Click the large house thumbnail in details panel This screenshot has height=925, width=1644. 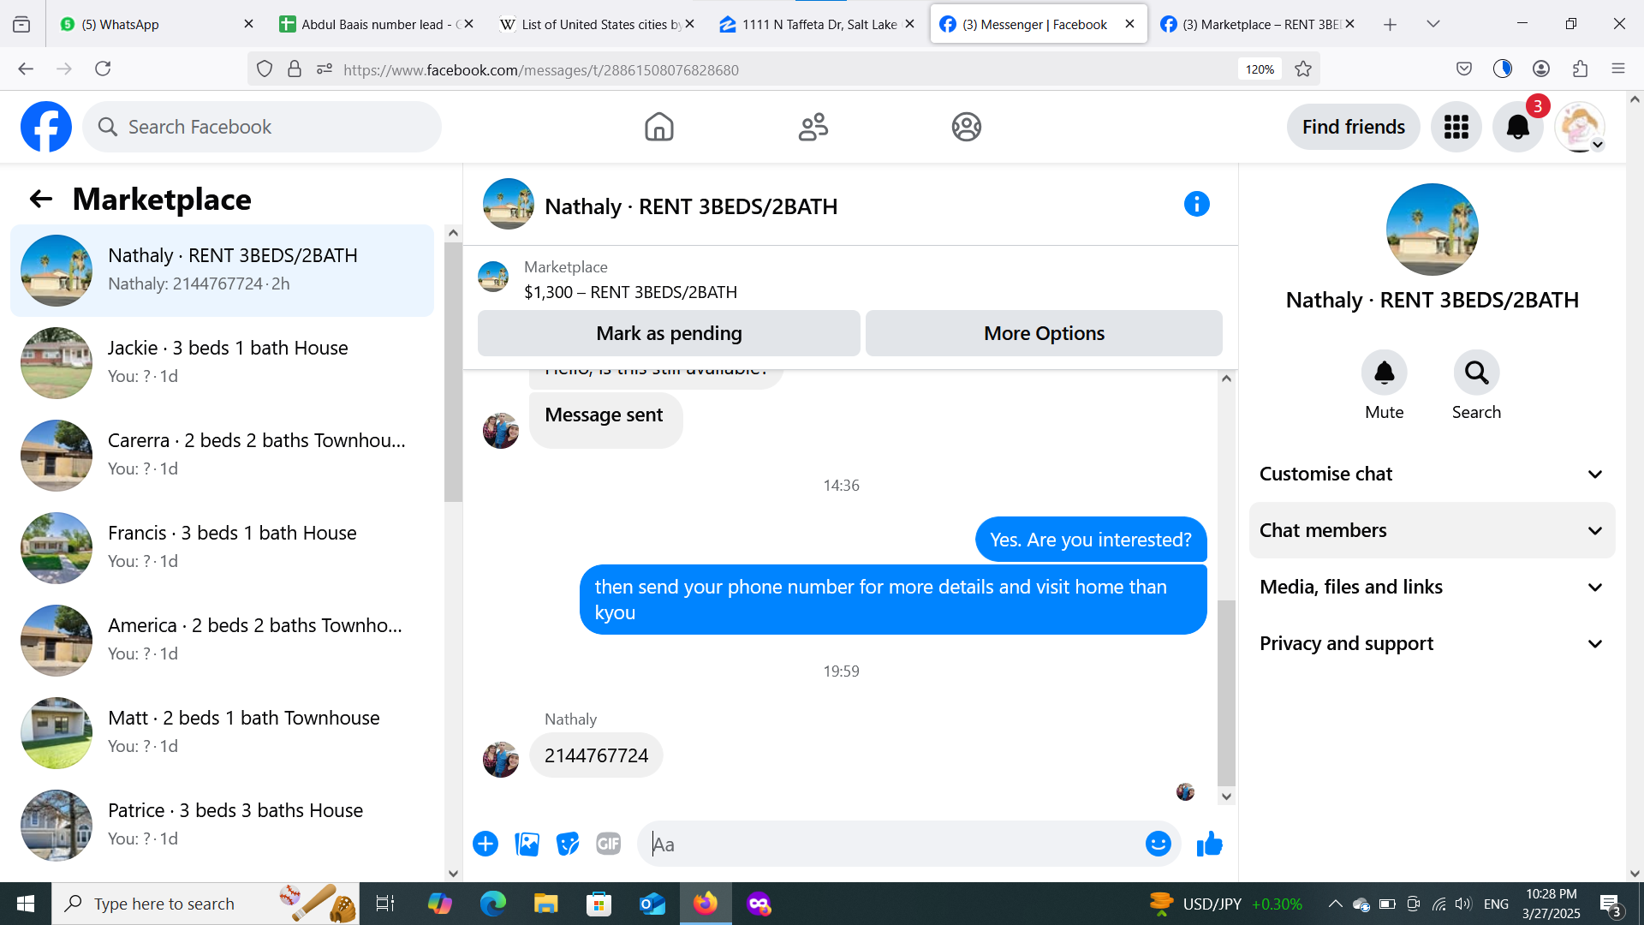pyautogui.click(x=1432, y=230)
